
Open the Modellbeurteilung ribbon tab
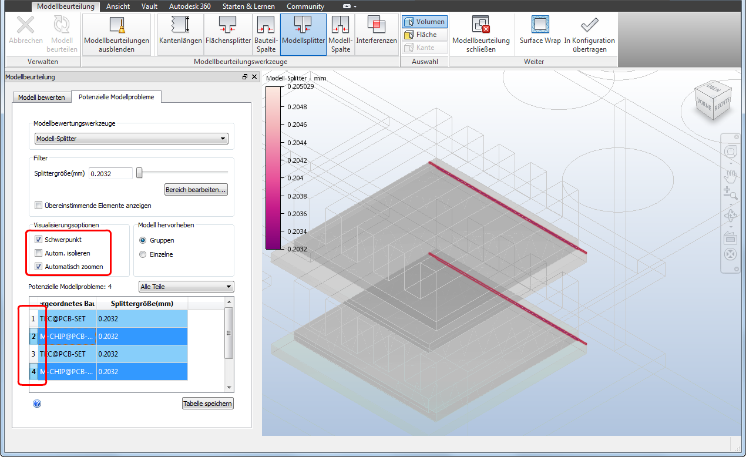tap(65, 6)
